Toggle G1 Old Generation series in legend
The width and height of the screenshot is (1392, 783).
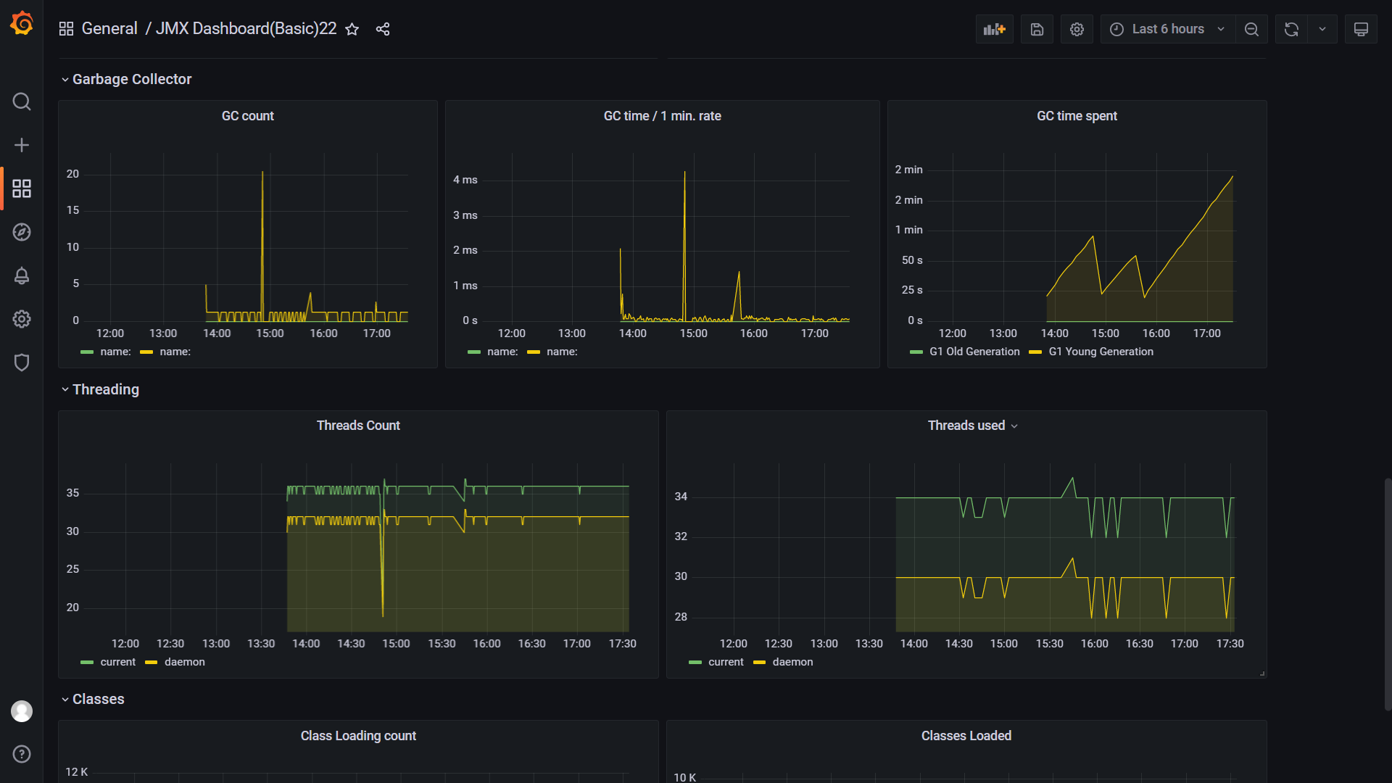pos(974,352)
